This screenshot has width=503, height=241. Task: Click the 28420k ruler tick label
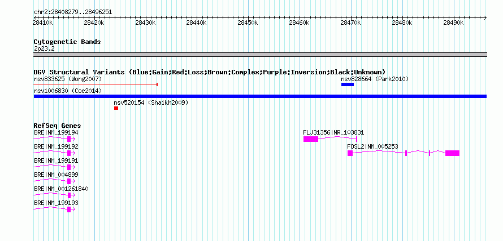[94, 23]
